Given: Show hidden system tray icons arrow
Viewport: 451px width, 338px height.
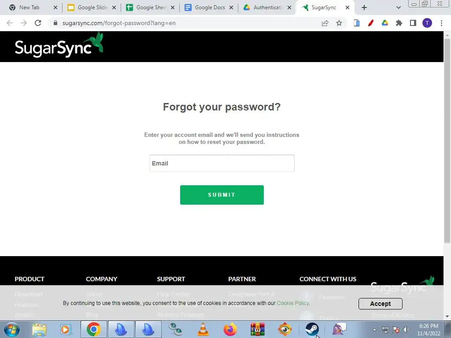Looking at the screenshot, I should [x=374, y=330].
